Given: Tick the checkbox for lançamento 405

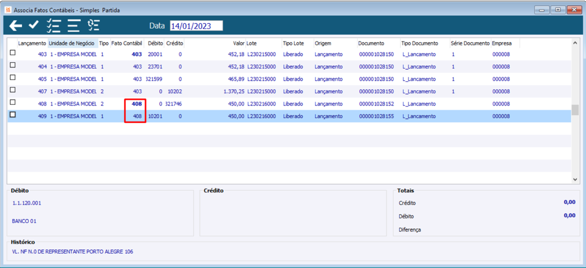Looking at the screenshot, I should (x=13, y=78).
